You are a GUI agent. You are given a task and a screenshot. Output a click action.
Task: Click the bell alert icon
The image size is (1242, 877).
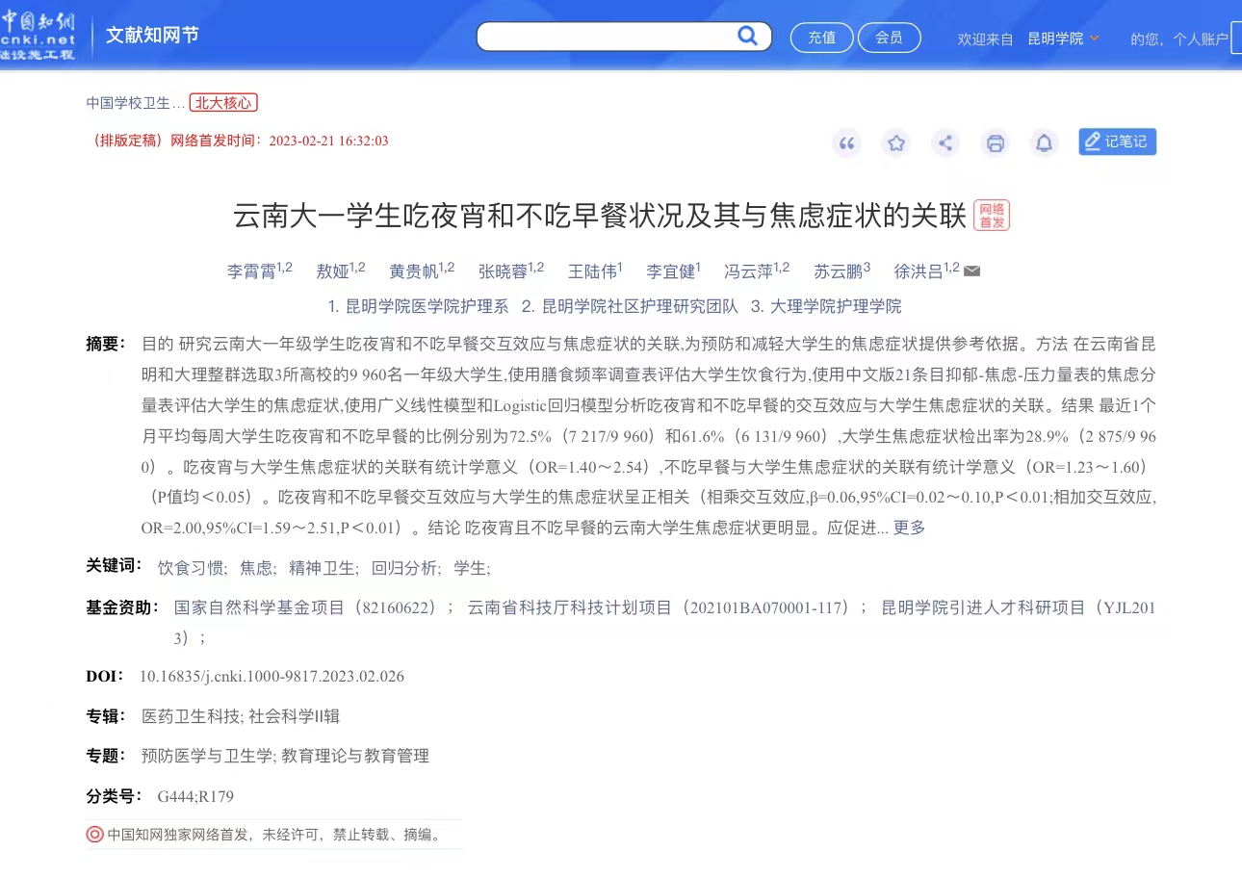(x=1044, y=143)
